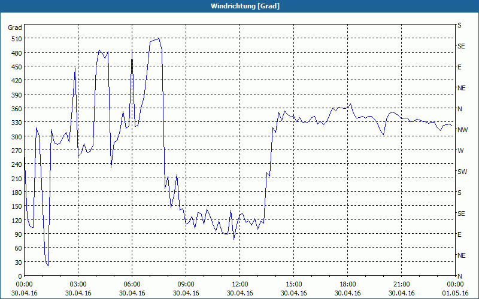
Task: Click the 90 y-axis value
Action: coord(19,234)
